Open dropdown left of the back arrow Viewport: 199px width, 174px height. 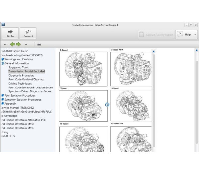[5, 44]
